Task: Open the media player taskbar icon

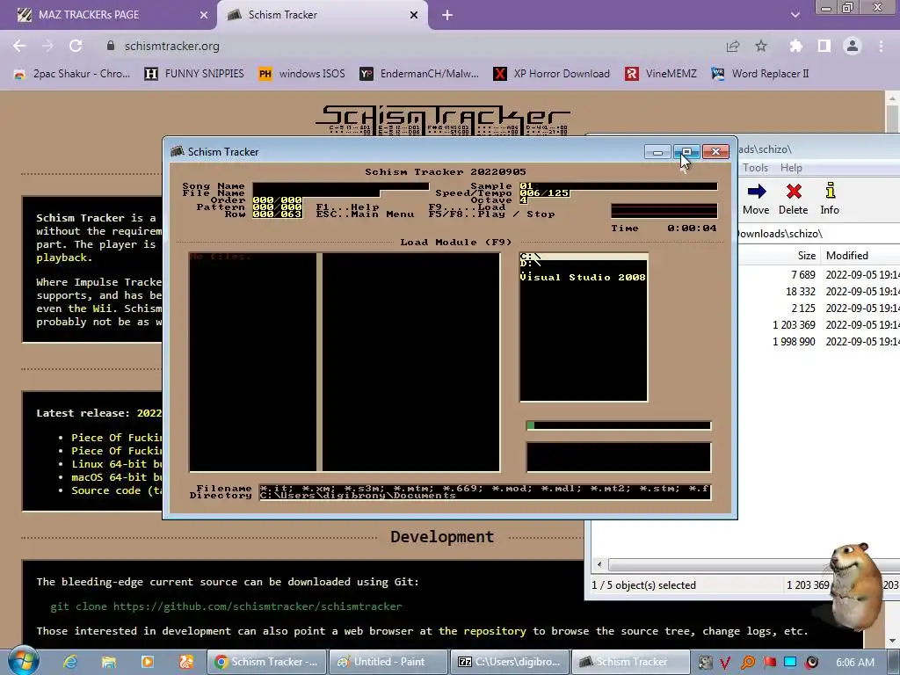Action: coord(148,662)
